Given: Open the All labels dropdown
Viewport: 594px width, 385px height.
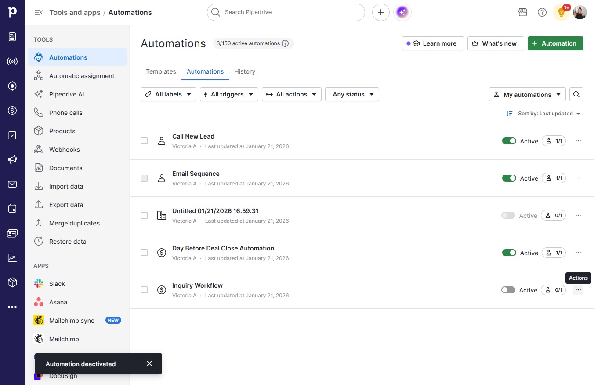Looking at the screenshot, I should point(168,94).
